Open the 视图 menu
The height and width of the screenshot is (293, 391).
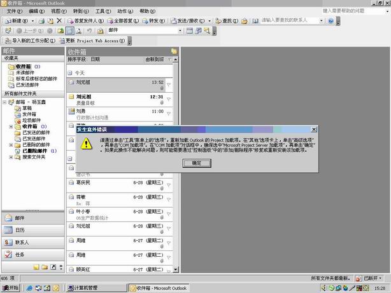(x=59, y=11)
